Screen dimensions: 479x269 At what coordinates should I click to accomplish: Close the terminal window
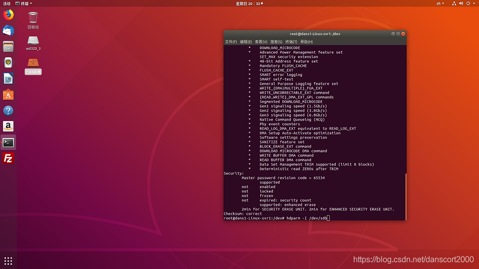403,34
